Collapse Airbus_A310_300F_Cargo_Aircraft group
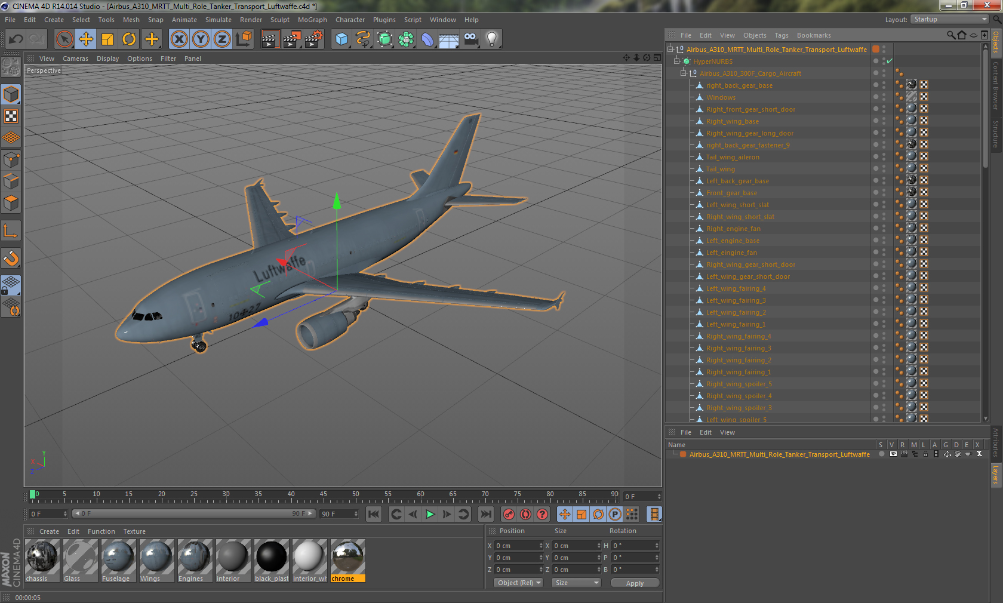Image resolution: width=1003 pixels, height=603 pixels. coord(684,73)
